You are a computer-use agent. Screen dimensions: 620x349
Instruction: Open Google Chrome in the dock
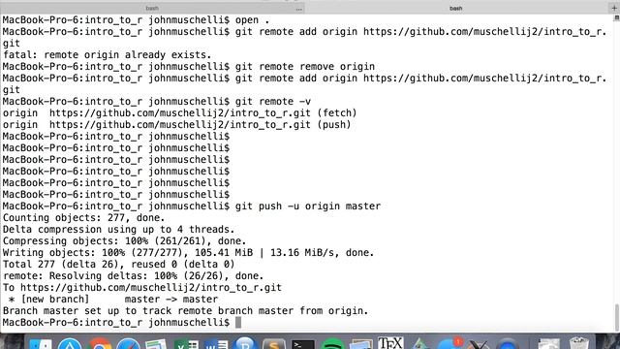[99, 343]
